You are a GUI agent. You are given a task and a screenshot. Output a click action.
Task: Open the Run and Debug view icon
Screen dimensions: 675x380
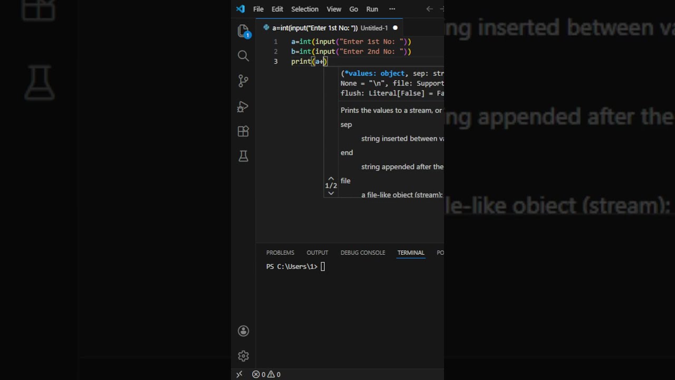coord(243,107)
